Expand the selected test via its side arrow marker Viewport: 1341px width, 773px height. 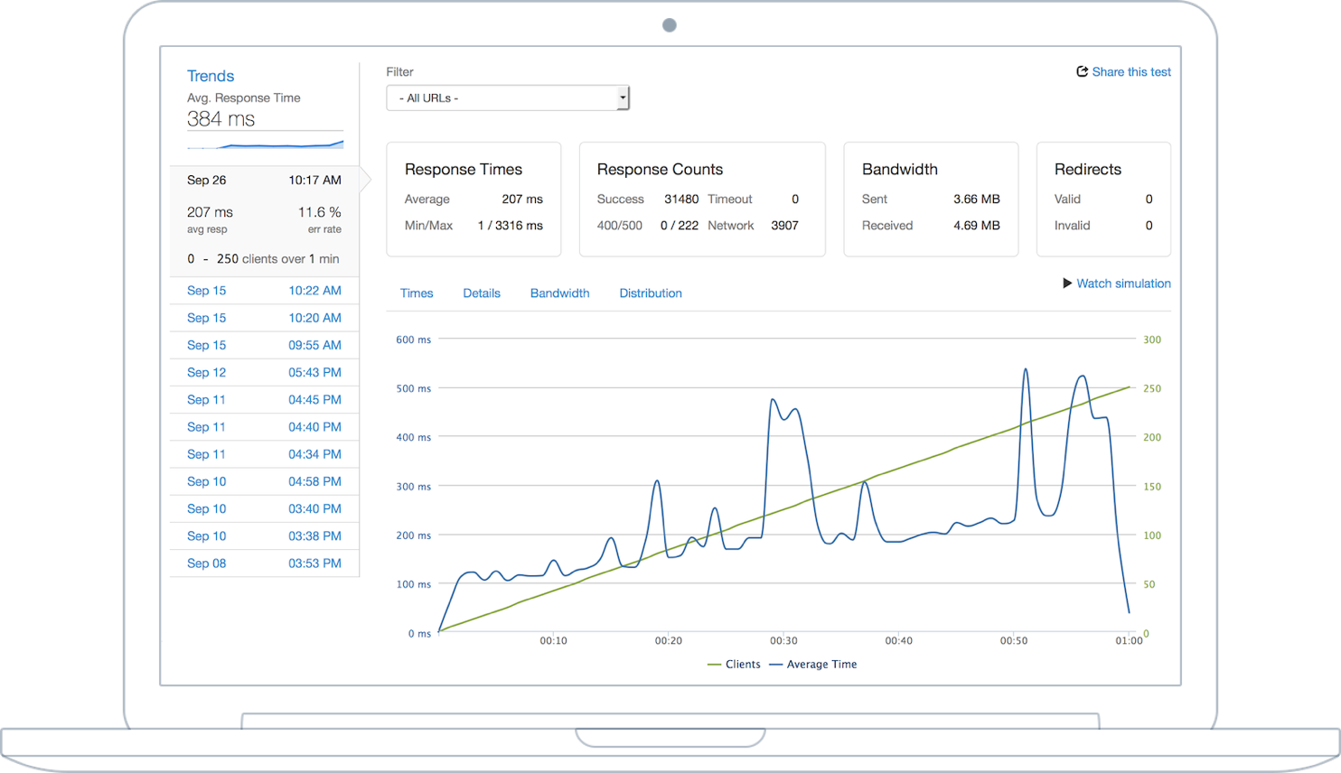pos(364,180)
